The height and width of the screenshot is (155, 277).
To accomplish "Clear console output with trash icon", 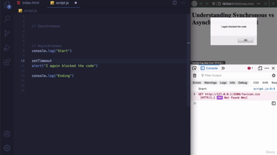I will pyautogui.click(x=194, y=76).
